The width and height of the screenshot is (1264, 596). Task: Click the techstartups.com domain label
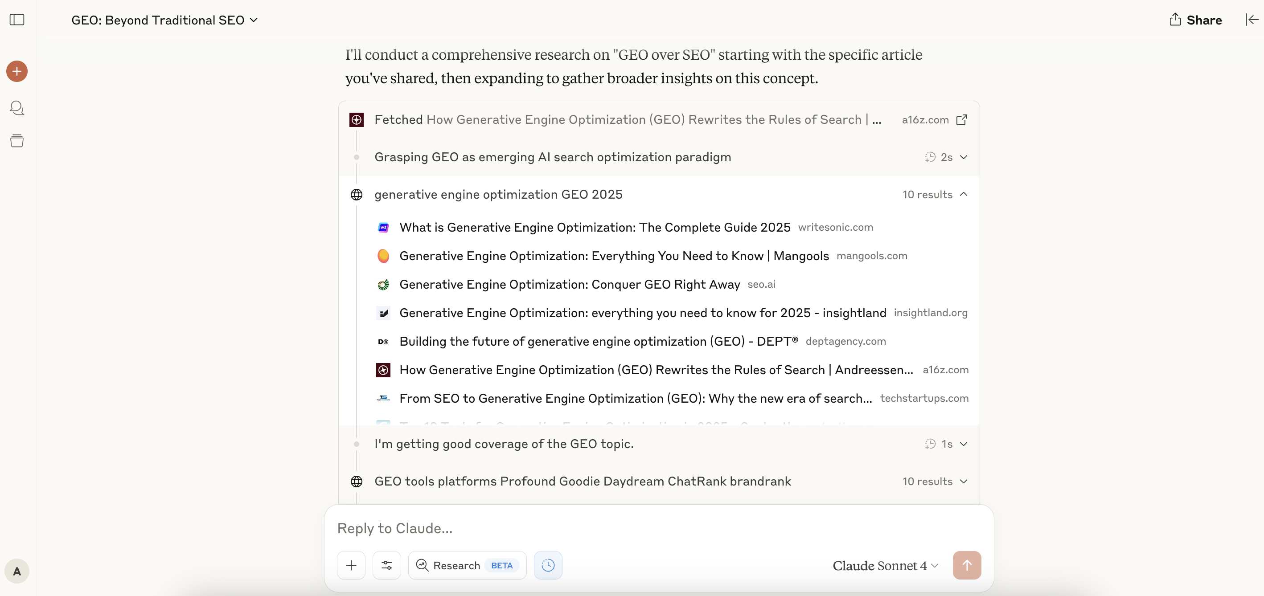tap(924, 398)
